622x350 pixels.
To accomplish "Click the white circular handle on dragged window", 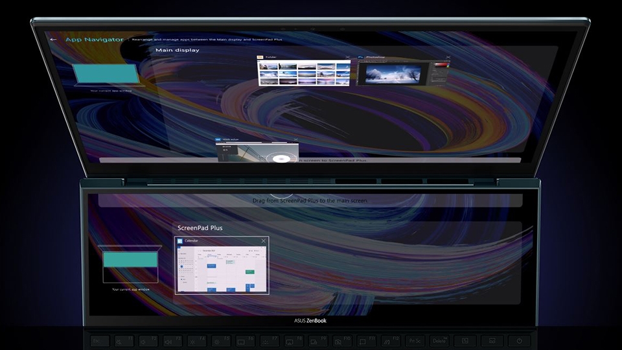I will pos(281,159).
